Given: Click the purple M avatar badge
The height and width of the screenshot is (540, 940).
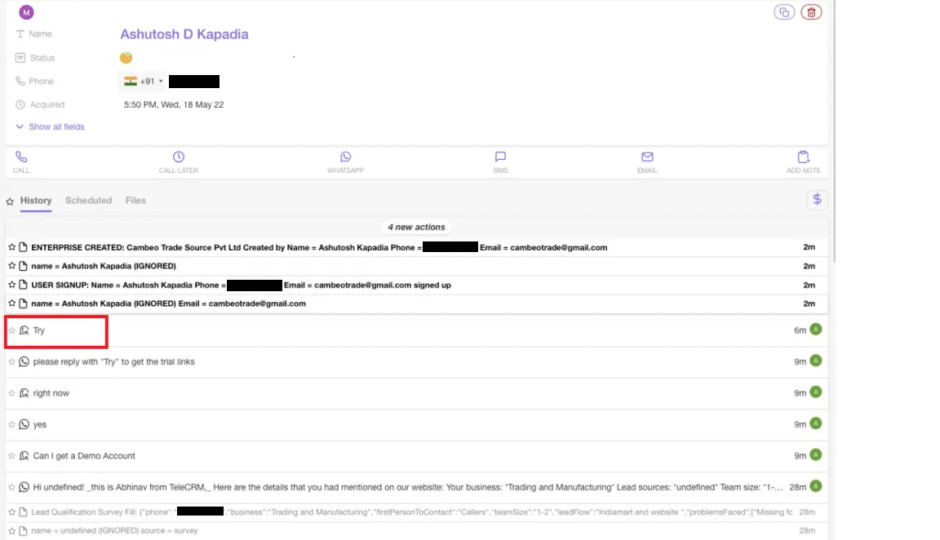Looking at the screenshot, I should 26,12.
